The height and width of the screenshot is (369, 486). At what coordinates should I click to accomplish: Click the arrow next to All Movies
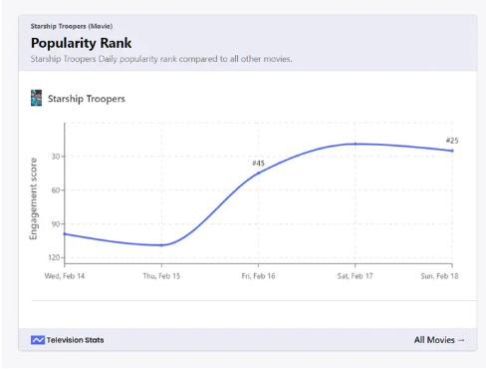click(461, 340)
